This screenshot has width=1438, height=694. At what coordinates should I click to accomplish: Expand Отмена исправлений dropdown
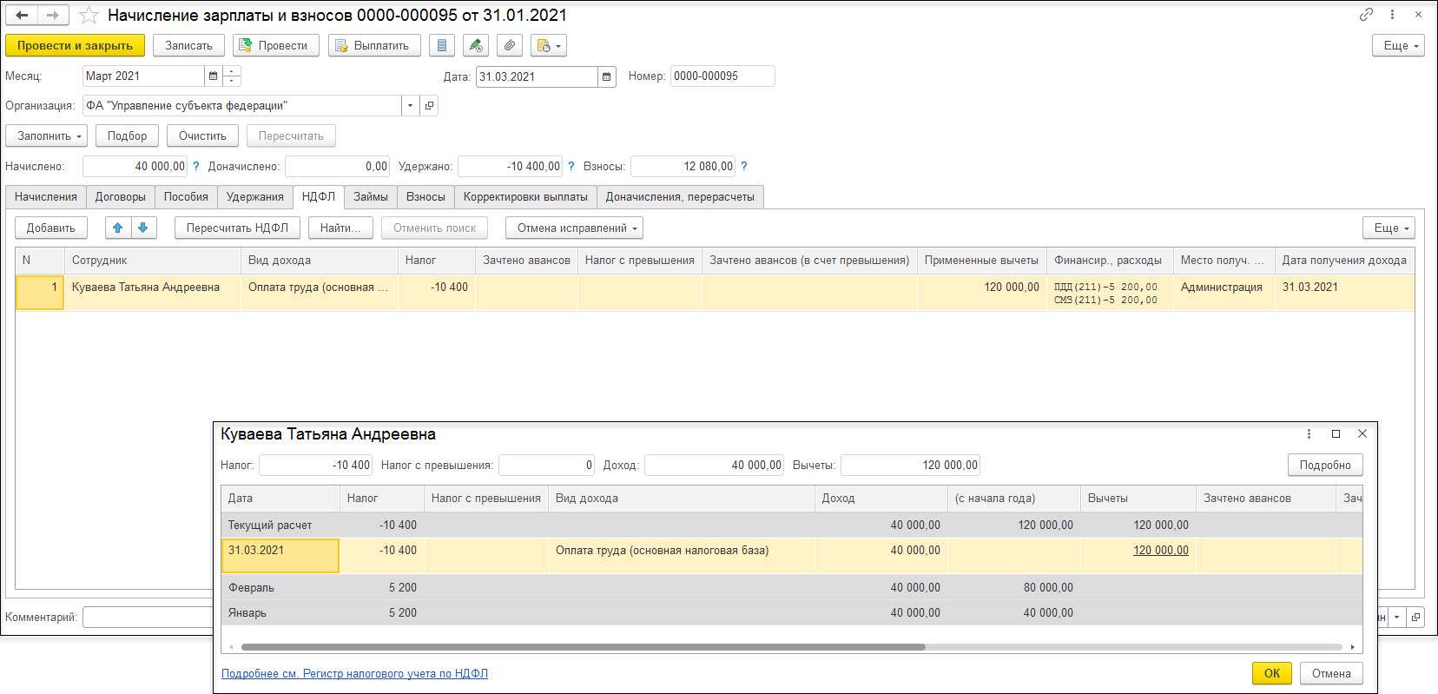pyautogui.click(x=574, y=228)
